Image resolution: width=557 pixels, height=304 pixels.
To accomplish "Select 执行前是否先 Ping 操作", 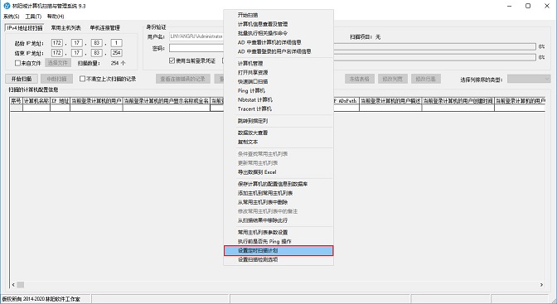I will click(278, 242).
